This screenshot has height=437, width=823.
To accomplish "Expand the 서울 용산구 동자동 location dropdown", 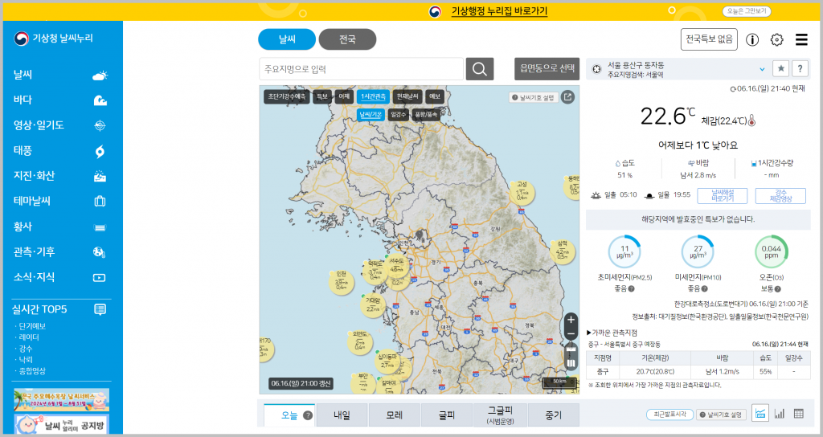I will coord(762,69).
